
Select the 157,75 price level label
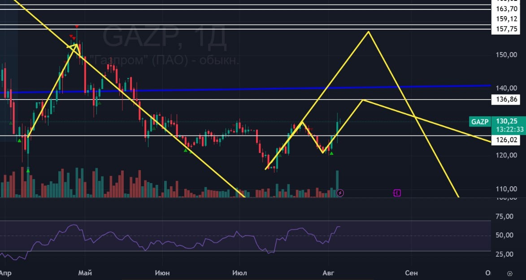[506, 29]
